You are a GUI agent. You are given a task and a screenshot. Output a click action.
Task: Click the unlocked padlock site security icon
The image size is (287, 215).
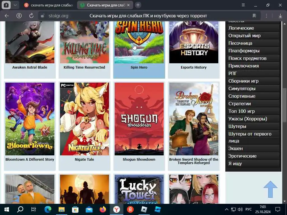(x=43, y=16)
